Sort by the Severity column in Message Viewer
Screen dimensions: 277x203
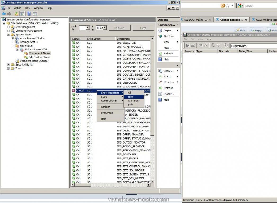click(189, 51)
